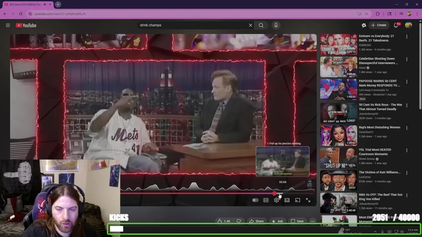Image resolution: width=422 pixels, height=237 pixels.
Task: Show hidden system tray icons chevron
Action: click(x=375, y=232)
